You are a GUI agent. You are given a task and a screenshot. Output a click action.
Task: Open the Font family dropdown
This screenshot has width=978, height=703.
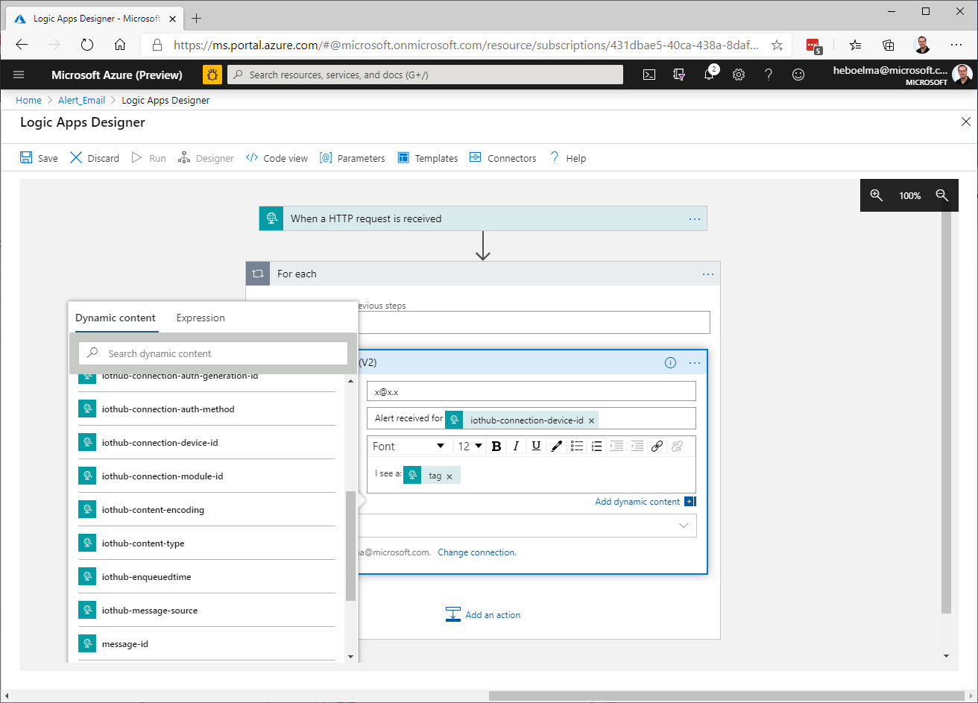click(408, 446)
